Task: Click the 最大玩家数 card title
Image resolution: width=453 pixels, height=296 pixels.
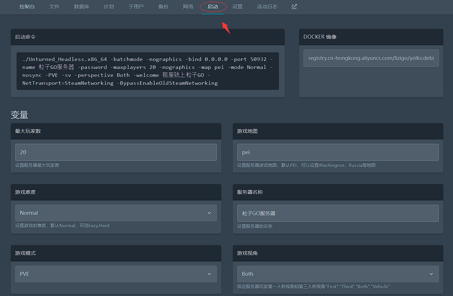Action: pyautogui.click(x=28, y=131)
